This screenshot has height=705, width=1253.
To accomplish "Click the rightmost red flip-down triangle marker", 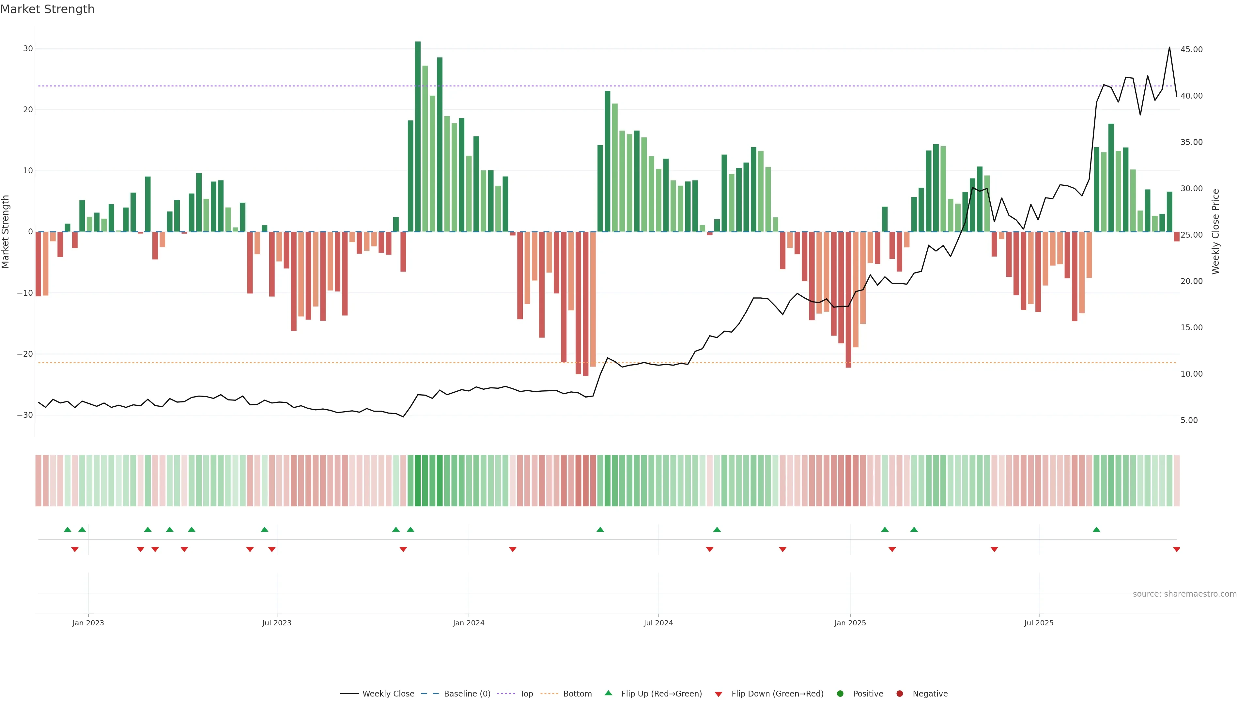I will [1176, 549].
